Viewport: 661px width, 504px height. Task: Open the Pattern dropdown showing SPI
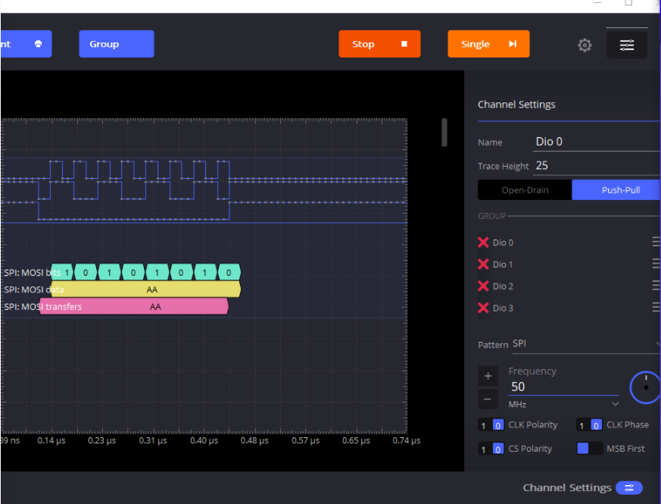click(585, 344)
